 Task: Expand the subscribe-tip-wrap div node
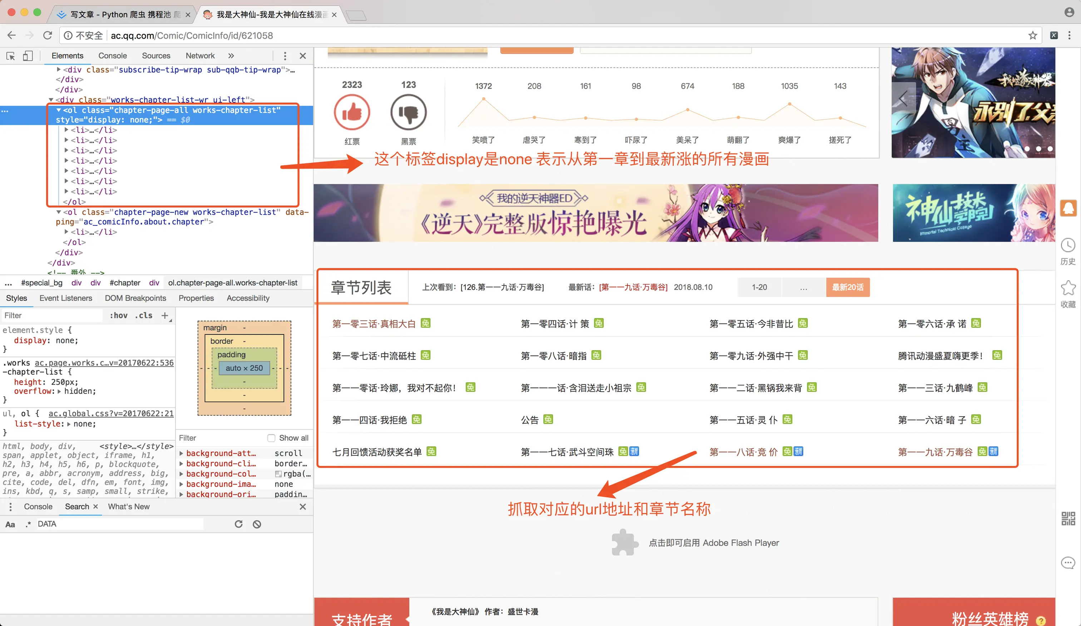click(x=59, y=69)
